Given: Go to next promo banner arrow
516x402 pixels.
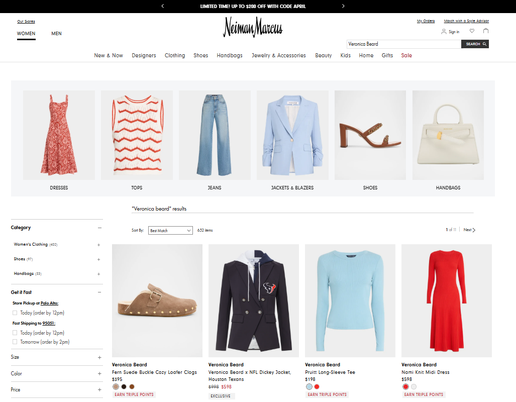Looking at the screenshot, I should tap(343, 6).
